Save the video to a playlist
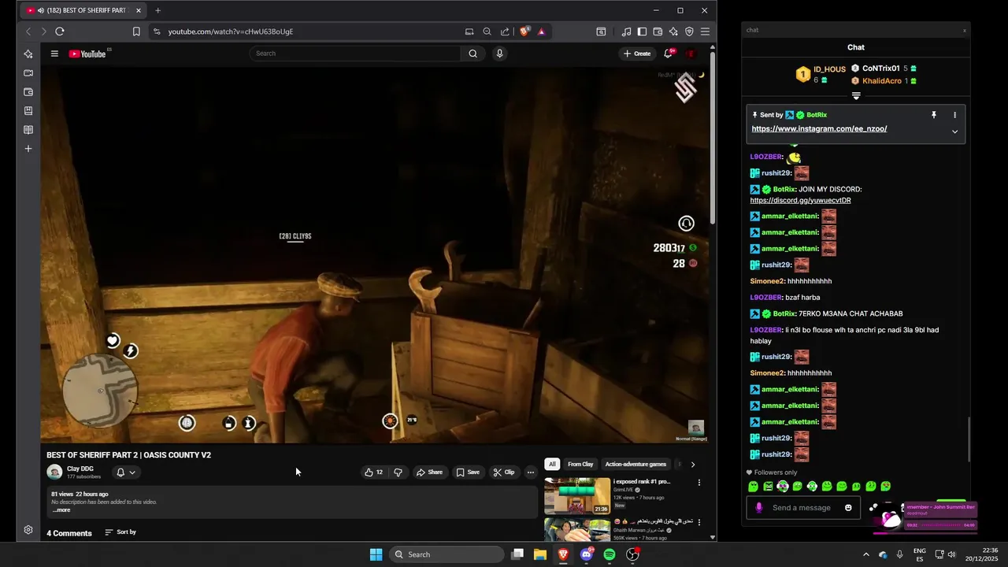1008x567 pixels. 468,472
